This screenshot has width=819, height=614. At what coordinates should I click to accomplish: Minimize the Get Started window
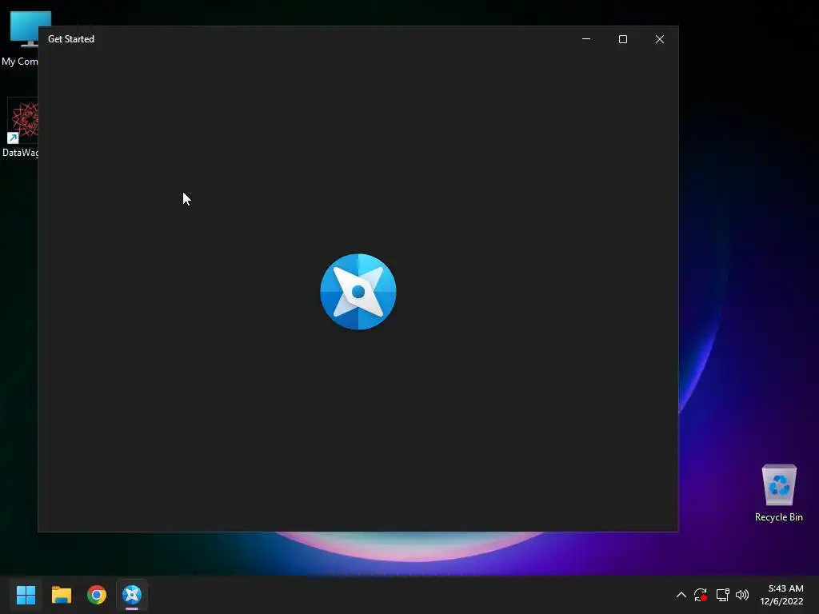(x=586, y=39)
